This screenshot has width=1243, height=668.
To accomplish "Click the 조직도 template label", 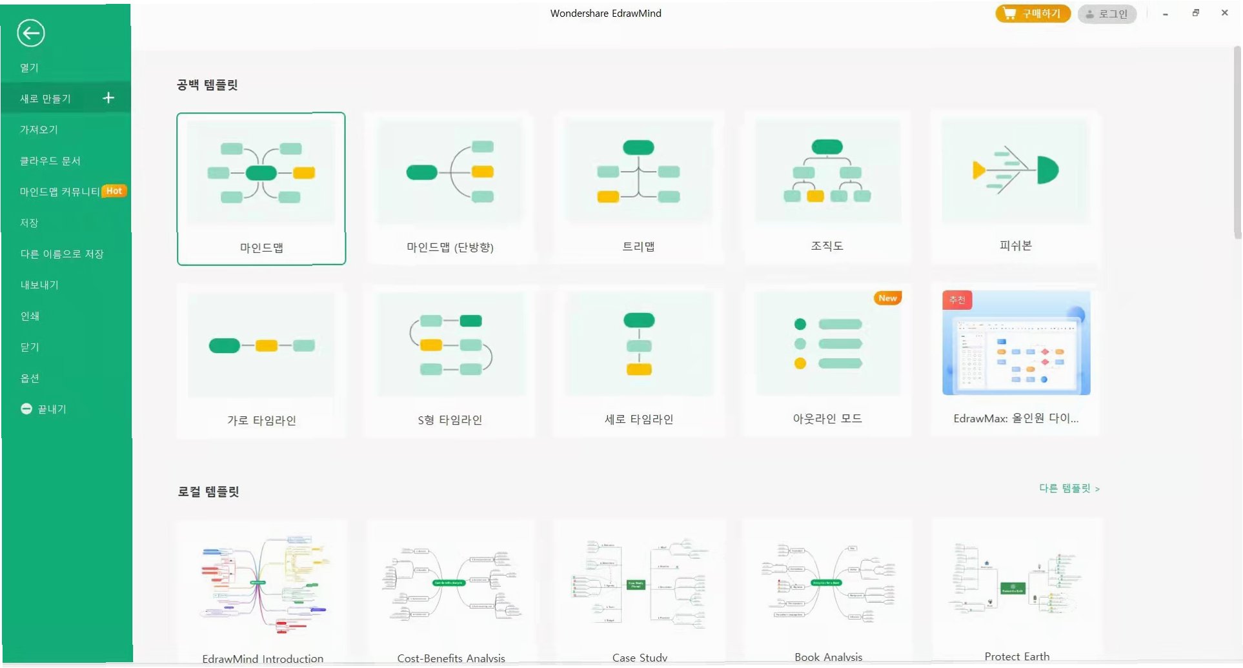I will click(x=827, y=246).
